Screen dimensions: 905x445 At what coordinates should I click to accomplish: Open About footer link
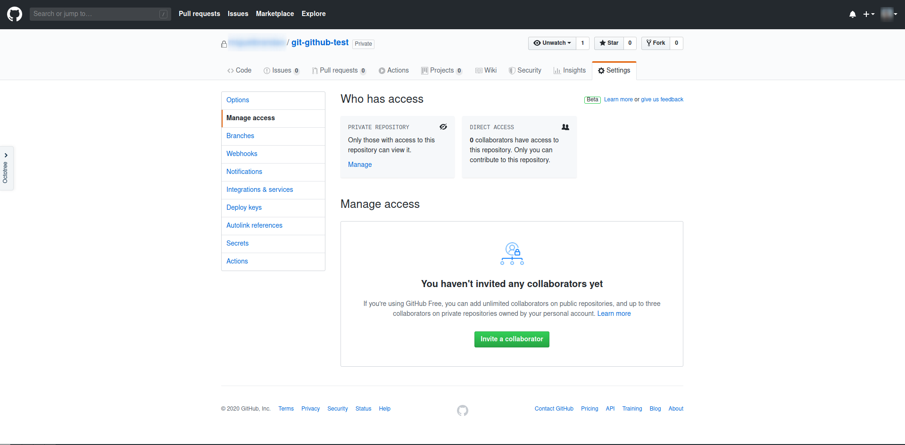676,409
